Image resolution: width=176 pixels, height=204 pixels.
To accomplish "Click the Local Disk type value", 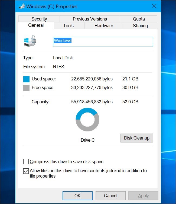I will tap(63, 58).
